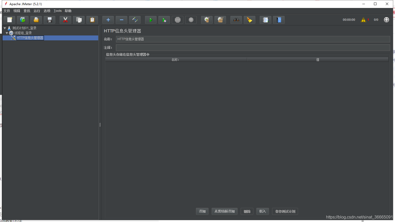
Task: Collapse the 测试计划01_登录 tree node
Action: point(5,28)
